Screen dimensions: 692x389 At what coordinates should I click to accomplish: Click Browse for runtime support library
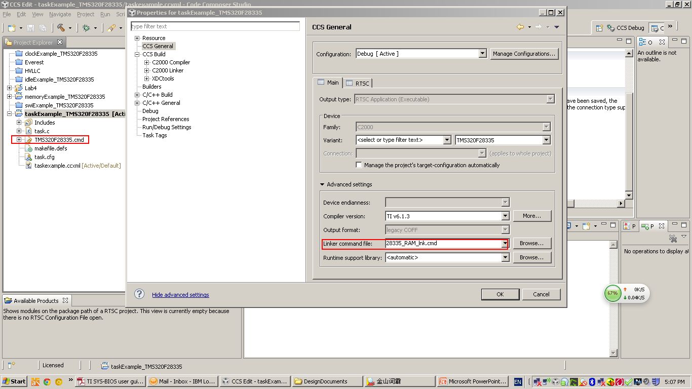pyautogui.click(x=532, y=257)
